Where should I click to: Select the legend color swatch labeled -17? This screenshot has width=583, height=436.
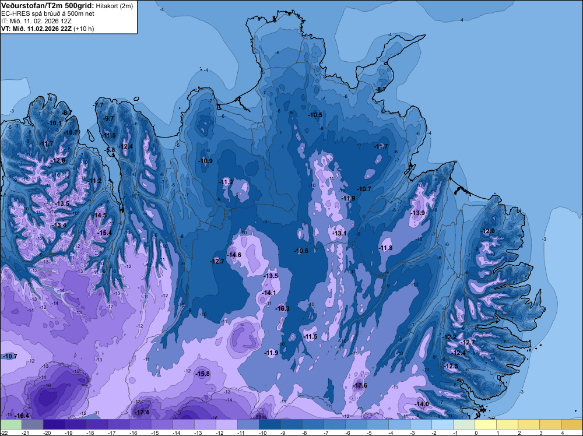point(119,424)
